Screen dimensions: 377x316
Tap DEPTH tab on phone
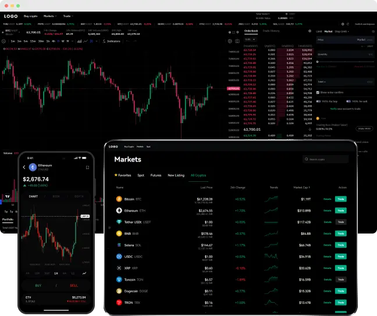(x=79, y=196)
